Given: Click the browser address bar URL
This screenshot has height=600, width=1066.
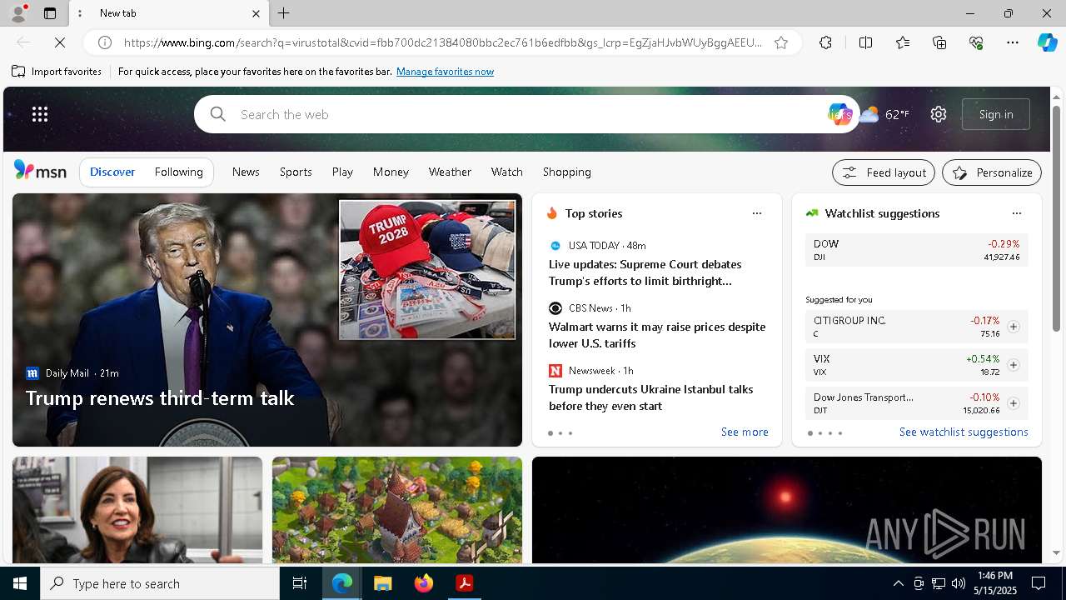Looking at the screenshot, I should (x=442, y=42).
